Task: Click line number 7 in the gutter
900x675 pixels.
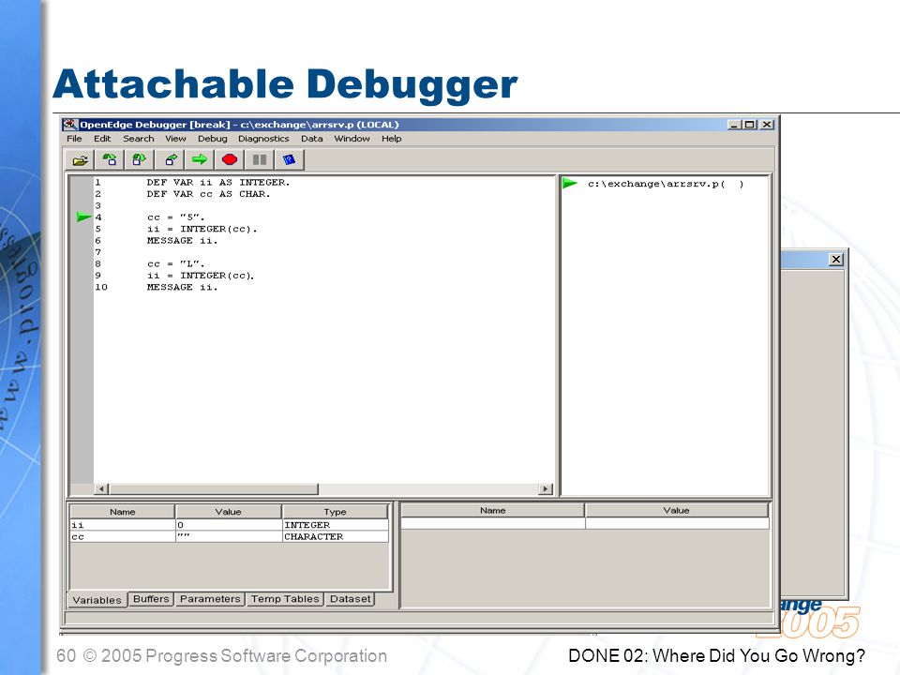Action: point(97,252)
